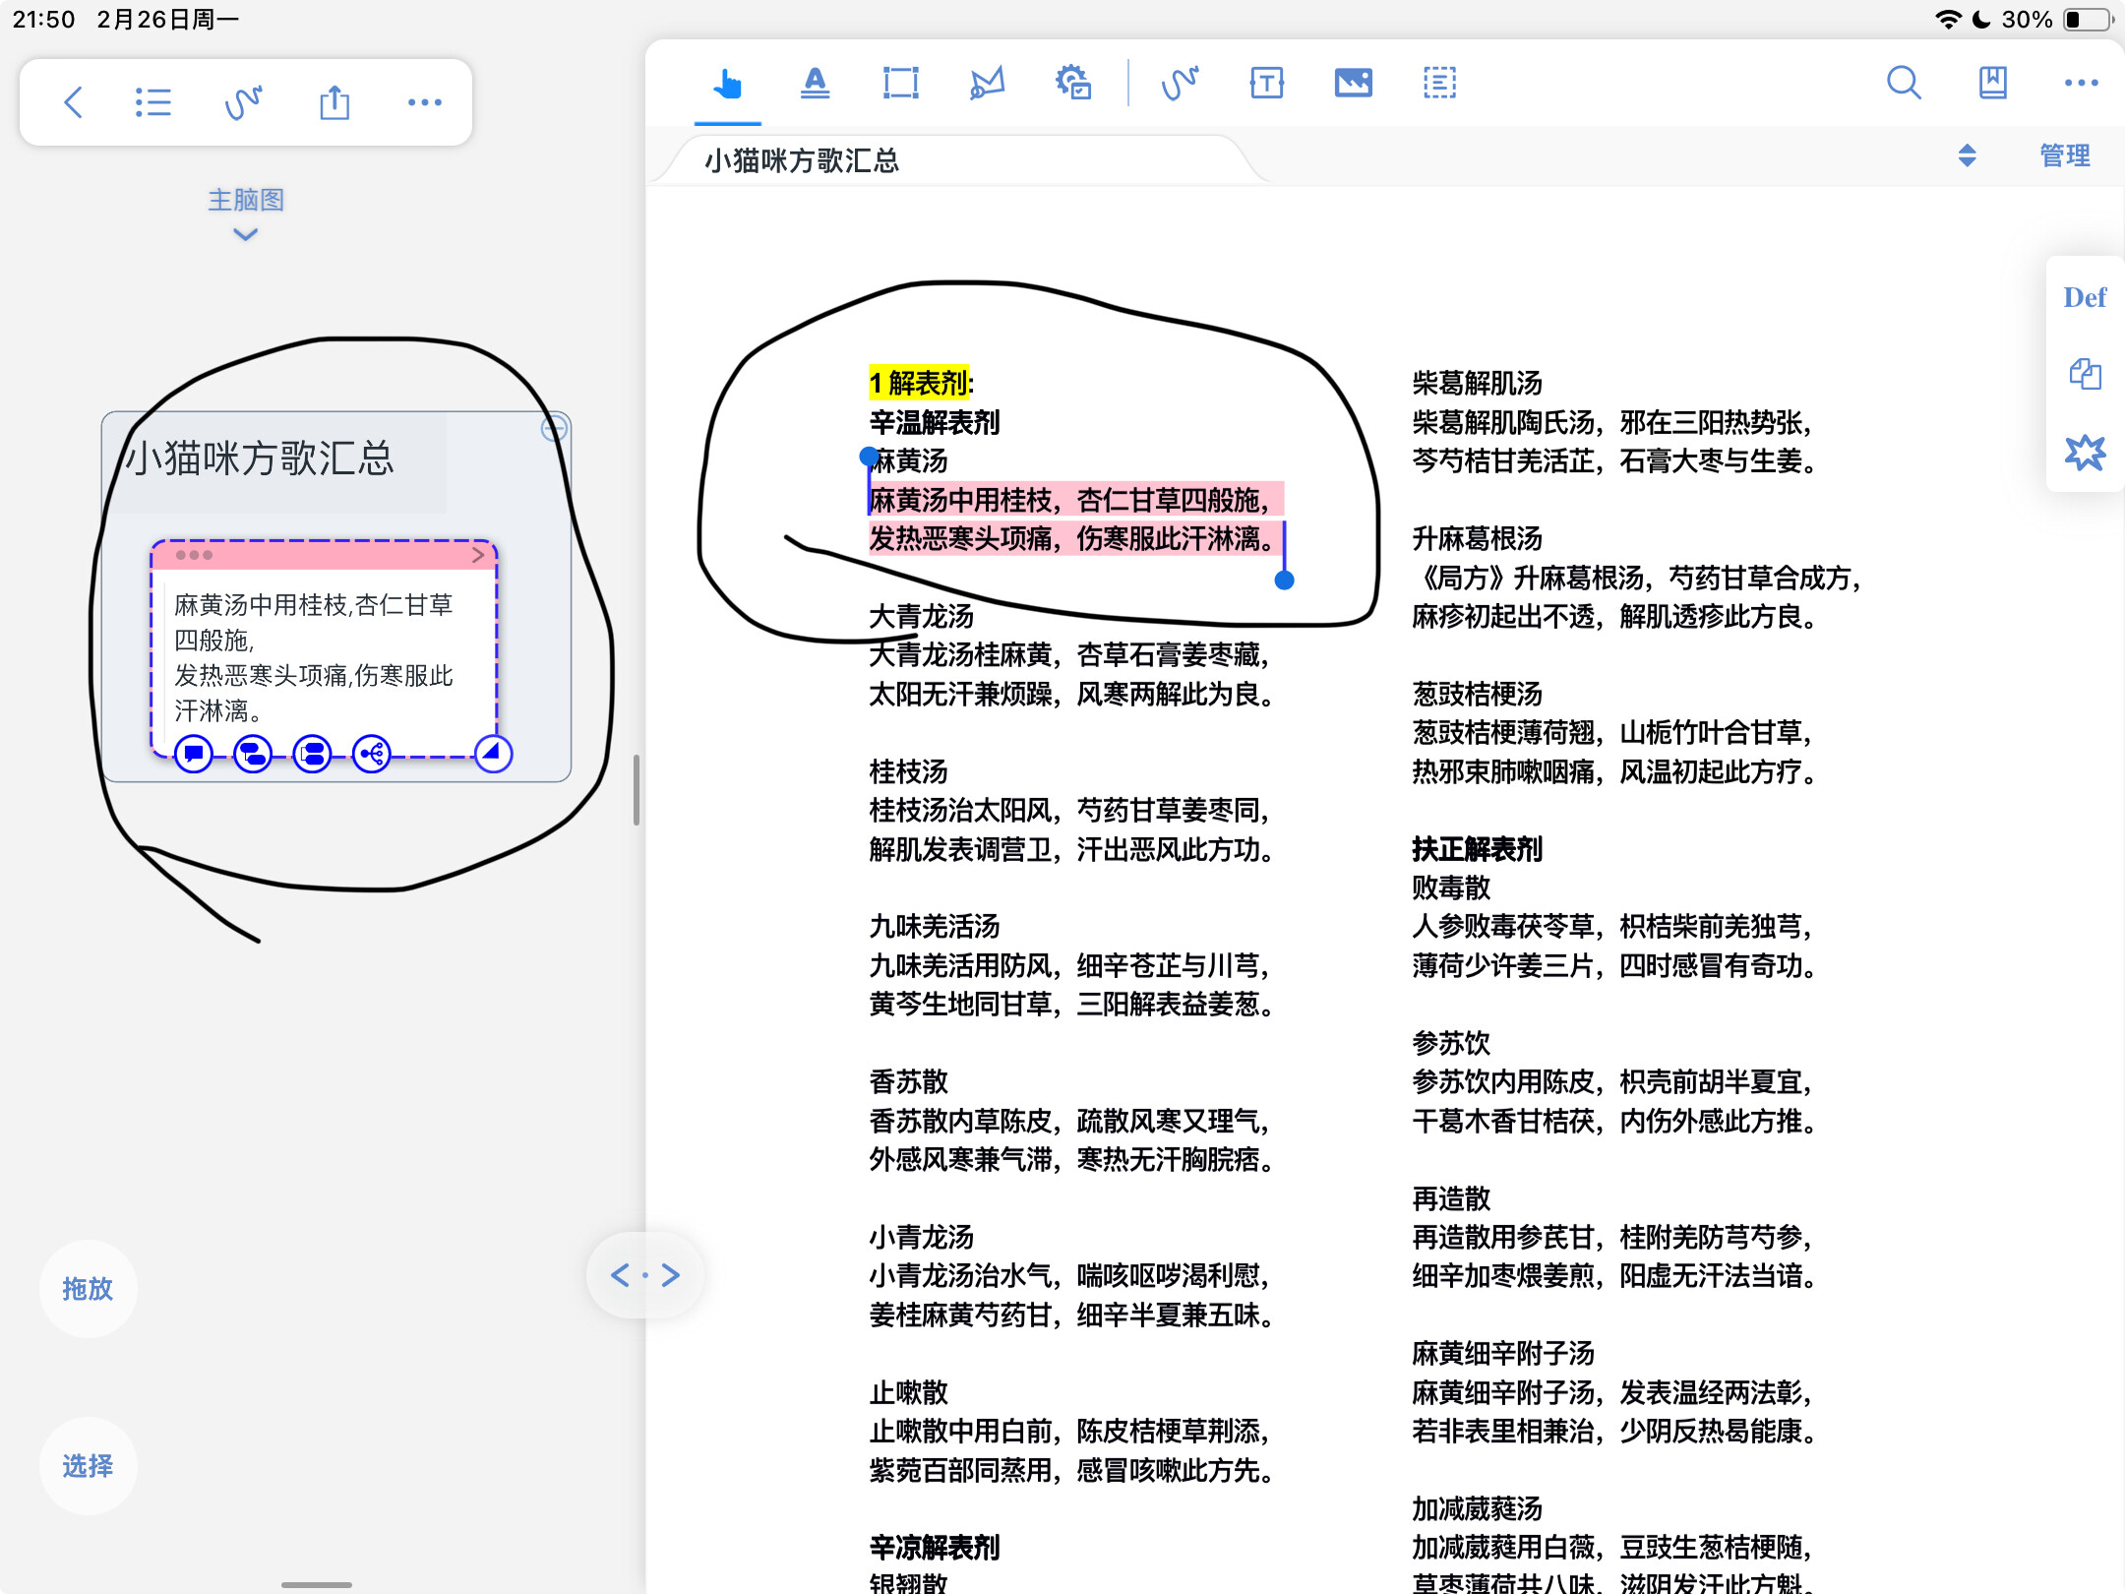Select the lasso selection tool
Viewport: 2125px width, 1594px height.
pos(987,84)
